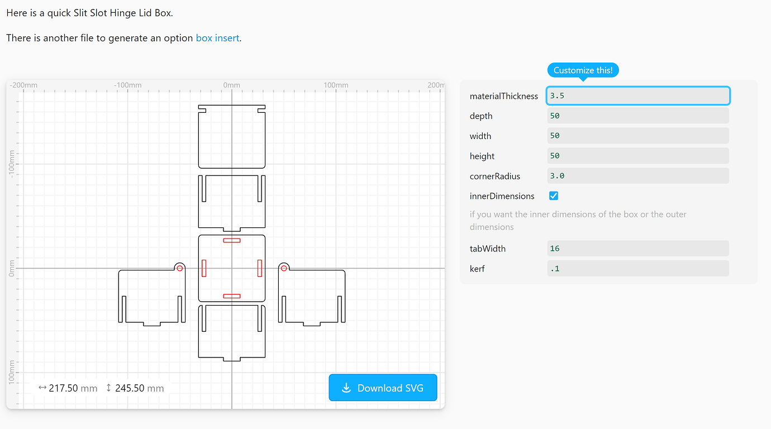Click the download icon on the SVG button
The width and height of the screenshot is (771, 429).
(x=347, y=388)
